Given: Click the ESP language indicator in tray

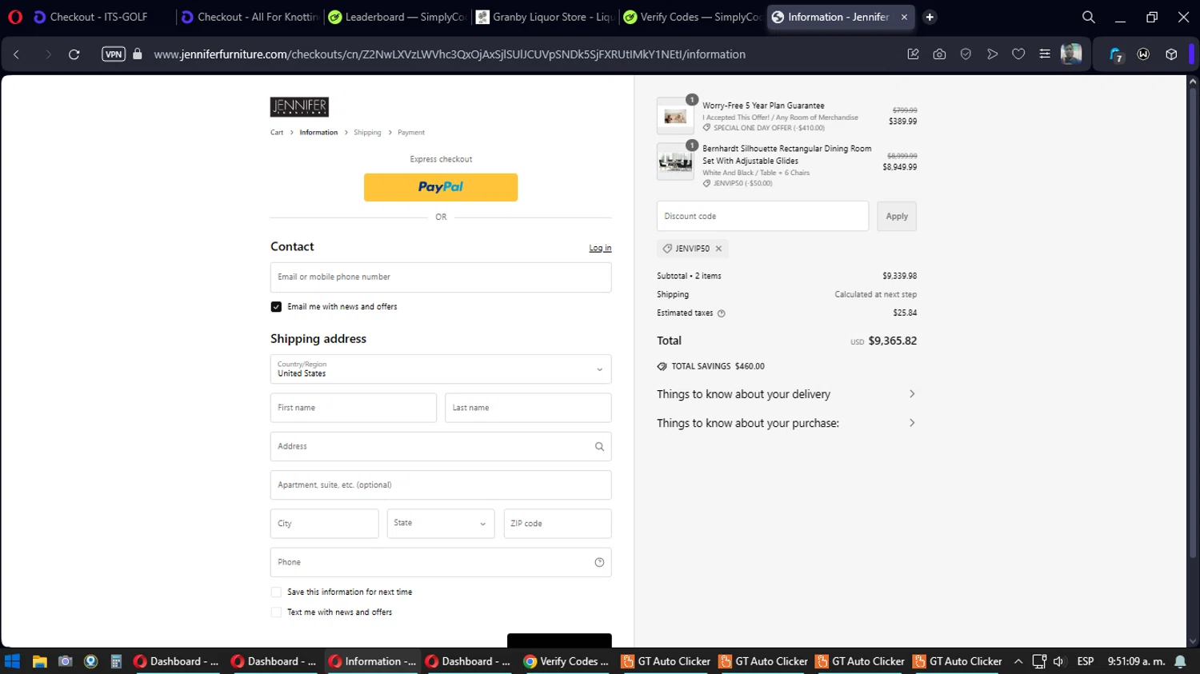Looking at the screenshot, I should [x=1086, y=661].
